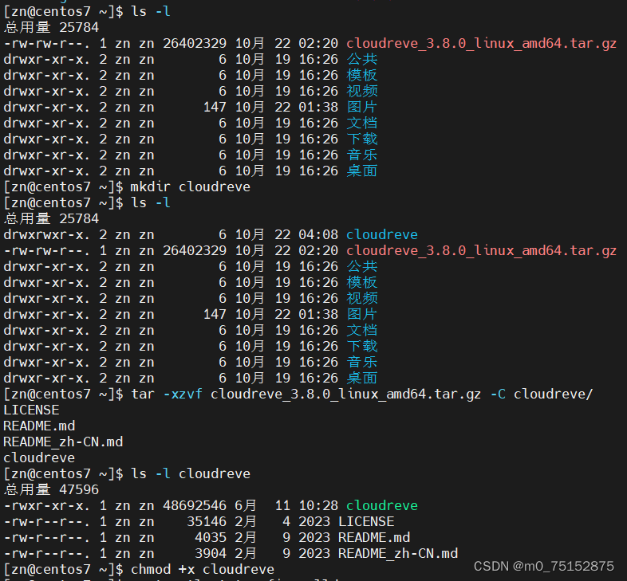This screenshot has width=627, height=581.
Task: Click size 147 on first listing's 图片 row
Action: coord(215,108)
